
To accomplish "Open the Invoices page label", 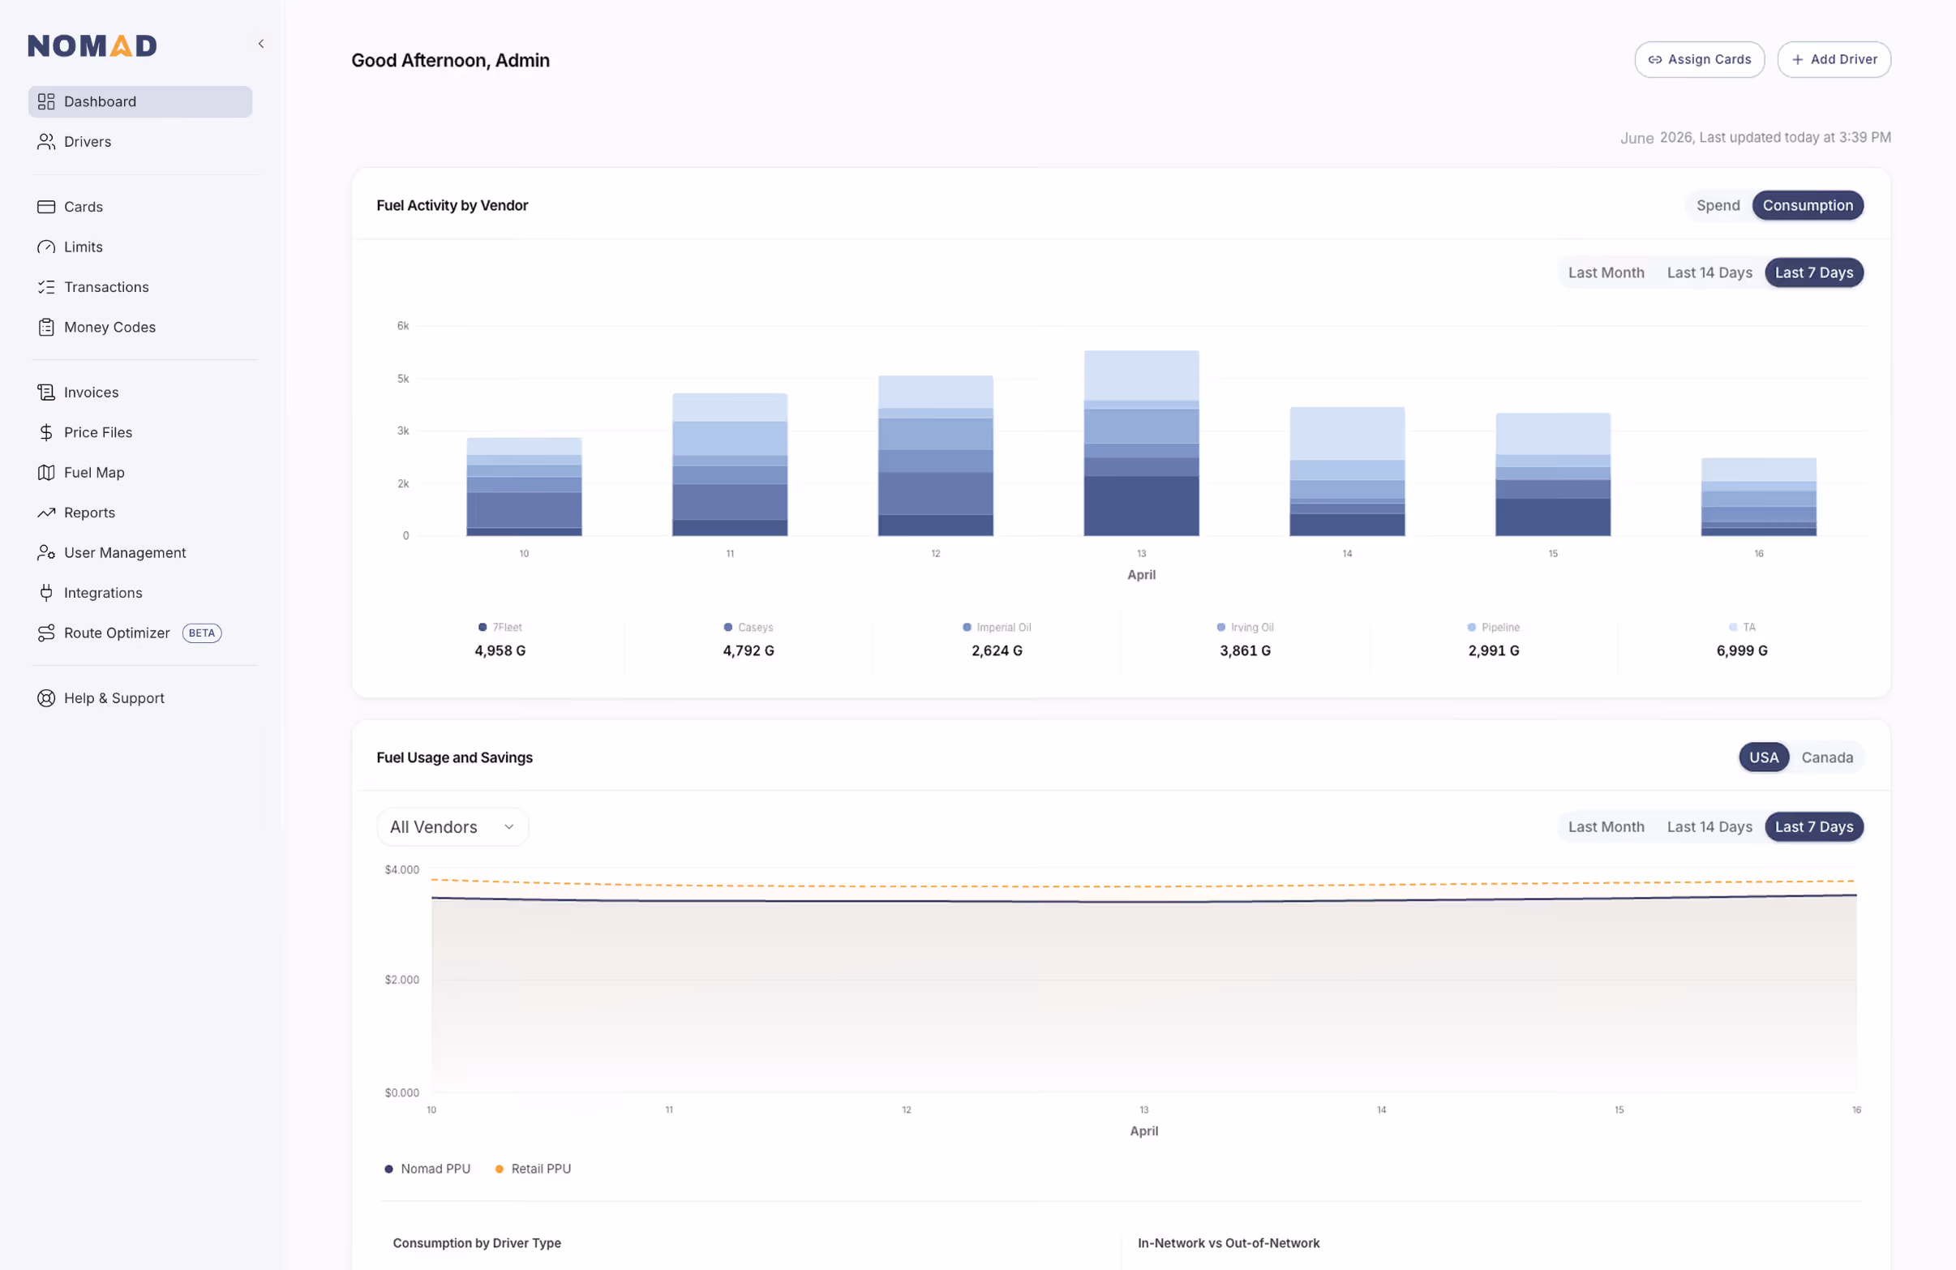I will [x=91, y=392].
